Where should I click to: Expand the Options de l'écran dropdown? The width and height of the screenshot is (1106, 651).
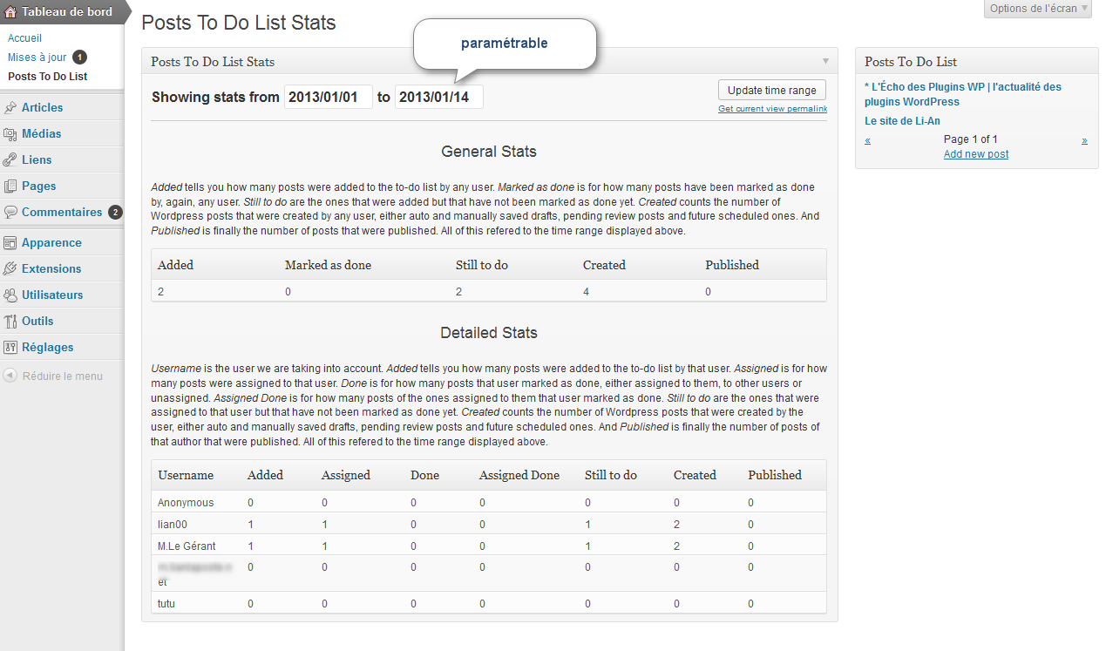click(x=1038, y=9)
